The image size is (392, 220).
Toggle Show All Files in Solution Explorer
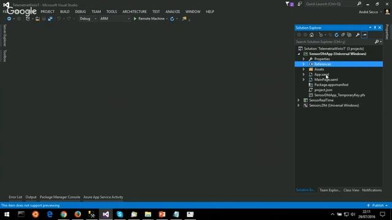pos(349,35)
